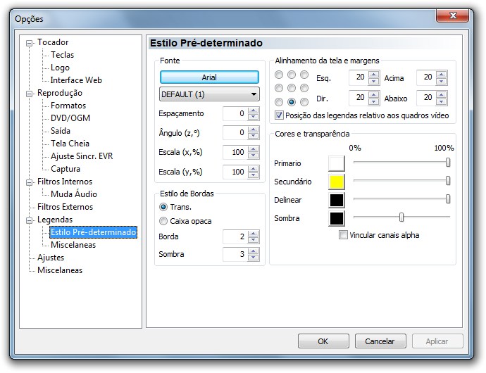Open Formatos settings page
486x373 pixels.
coord(68,106)
